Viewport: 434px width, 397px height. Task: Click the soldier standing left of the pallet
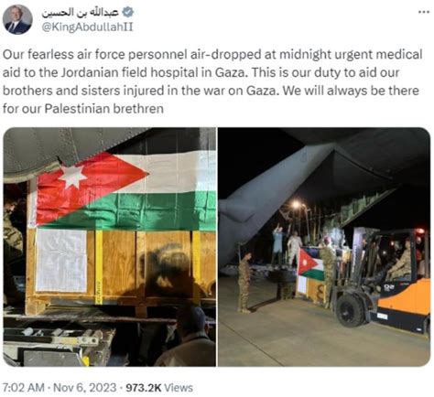(244, 282)
